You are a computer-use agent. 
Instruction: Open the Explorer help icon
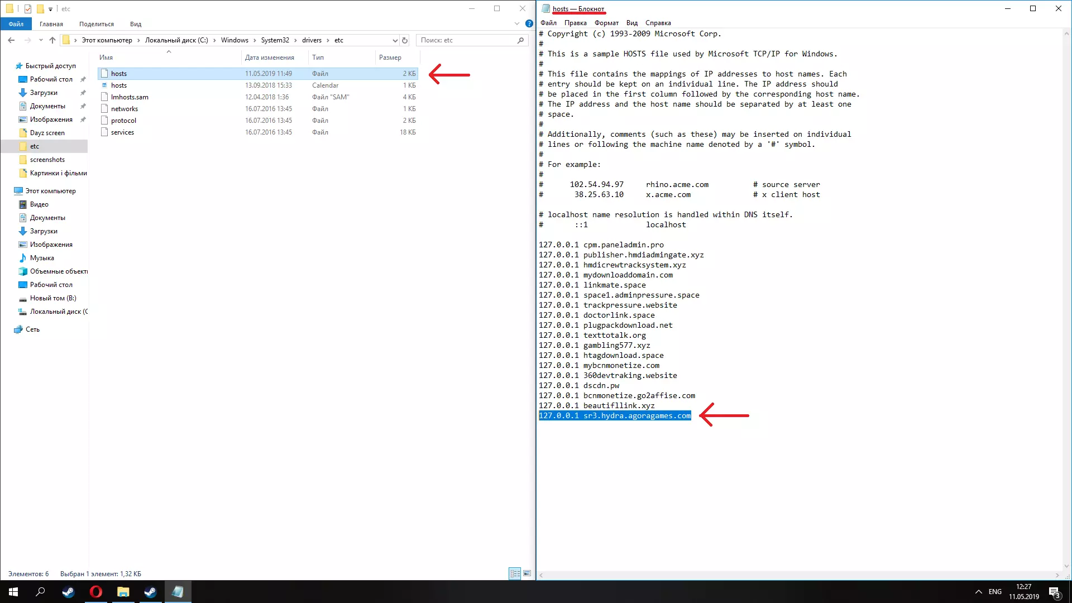pyautogui.click(x=529, y=23)
